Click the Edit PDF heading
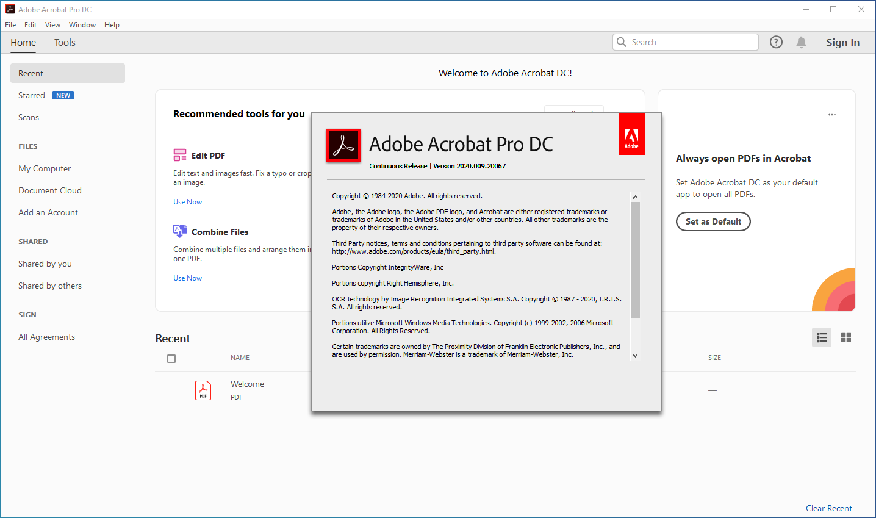 pos(208,156)
